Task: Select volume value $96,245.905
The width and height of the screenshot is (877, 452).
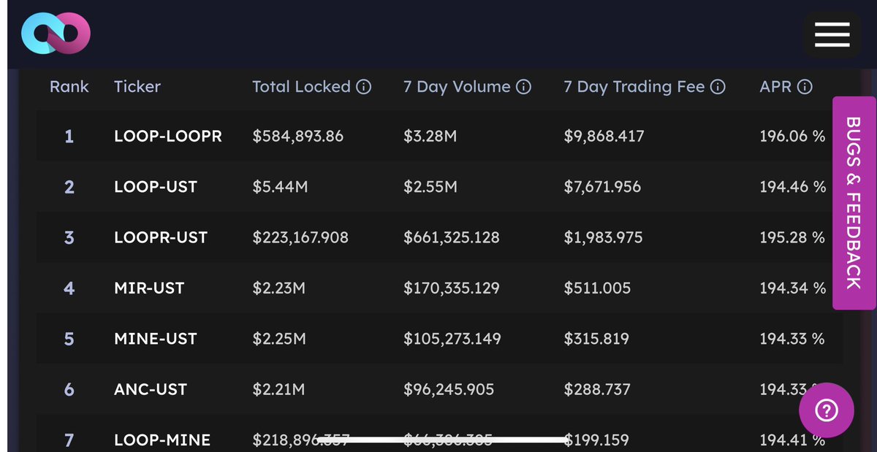Action: [449, 389]
